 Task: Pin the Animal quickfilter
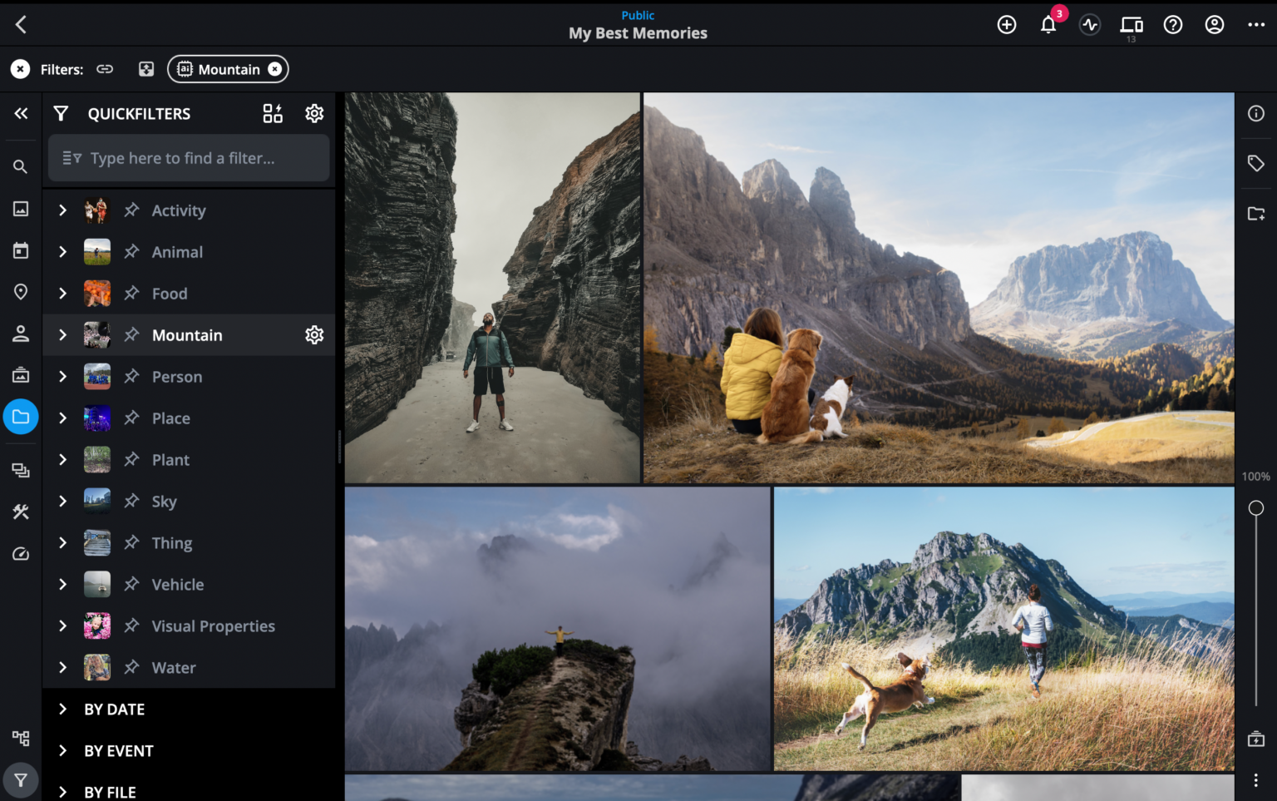point(132,251)
